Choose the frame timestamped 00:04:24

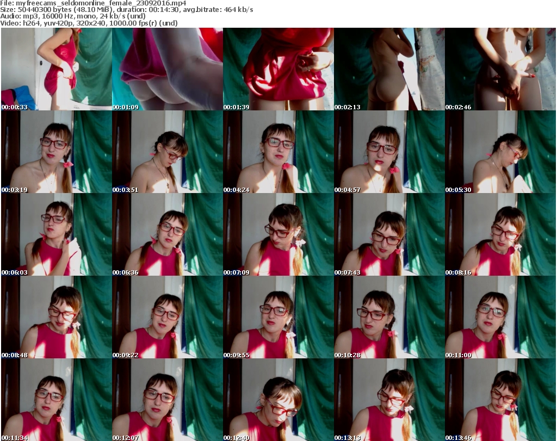278,152
